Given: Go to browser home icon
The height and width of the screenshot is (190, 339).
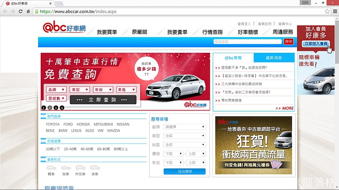Looking at the screenshot, I should (28, 11).
